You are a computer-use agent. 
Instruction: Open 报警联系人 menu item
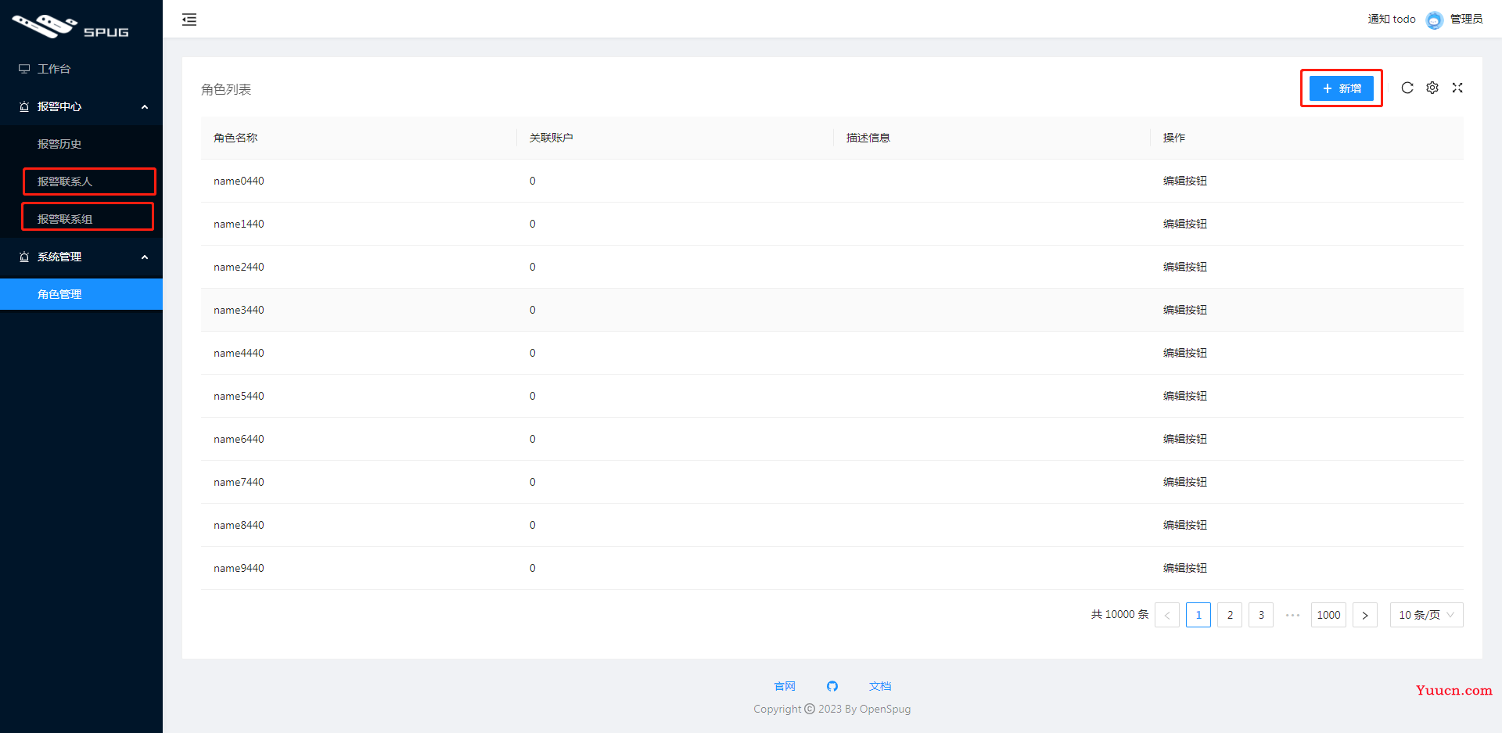65,181
